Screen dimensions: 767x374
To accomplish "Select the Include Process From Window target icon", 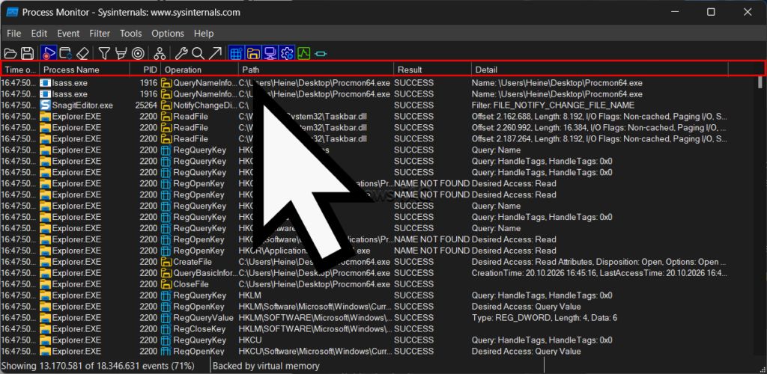I will [138, 53].
